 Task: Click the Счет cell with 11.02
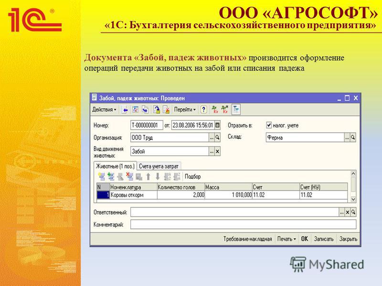(x=276, y=195)
